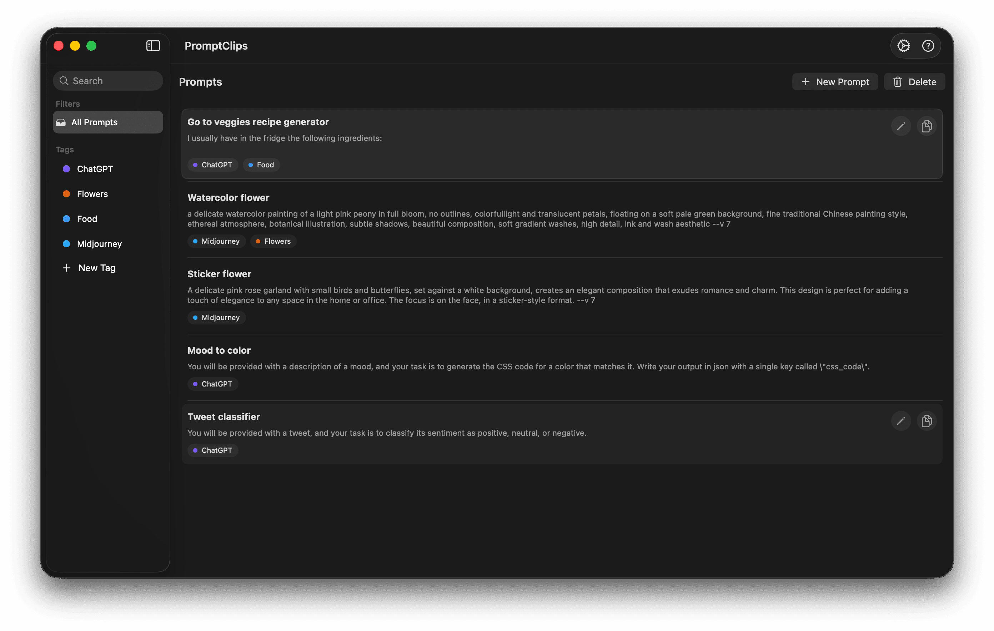Select the ChatGPT tag in the sidebar
Image resolution: width=994 pixels, height=631 pixels.
(x=95, y=169)
